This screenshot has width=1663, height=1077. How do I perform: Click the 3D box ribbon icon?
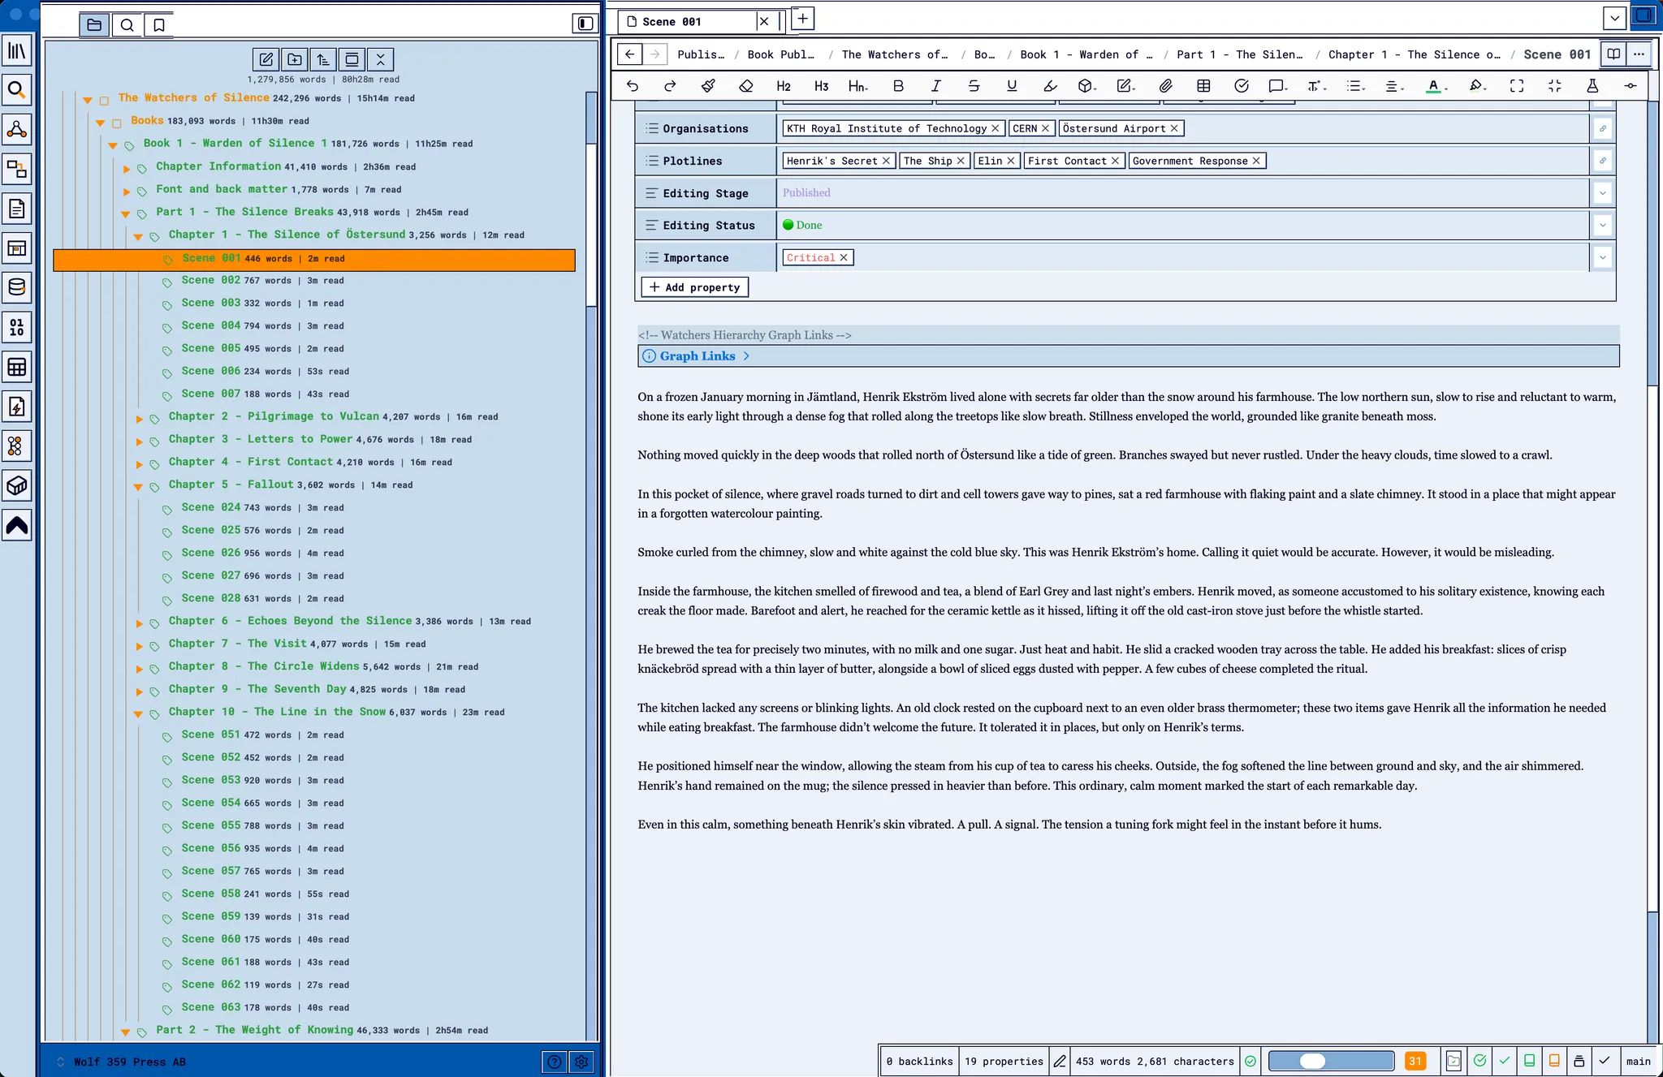(17, 486)
